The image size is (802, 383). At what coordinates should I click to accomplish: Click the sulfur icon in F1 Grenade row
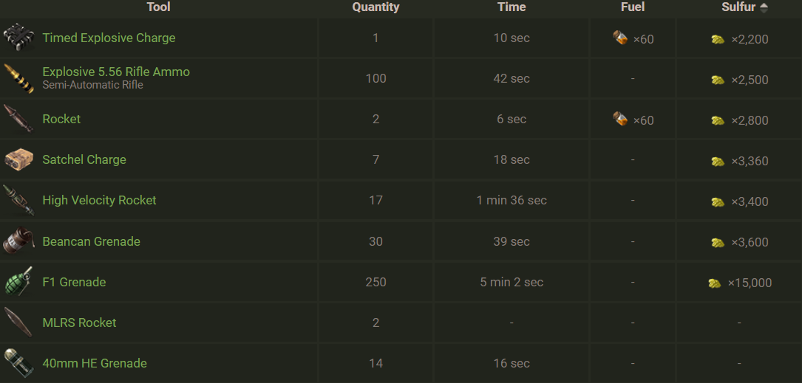tap(714, 283)
